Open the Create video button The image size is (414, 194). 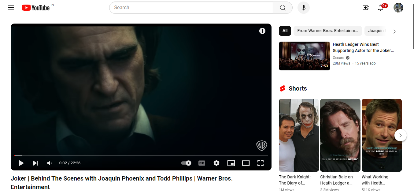click(366, 8)
